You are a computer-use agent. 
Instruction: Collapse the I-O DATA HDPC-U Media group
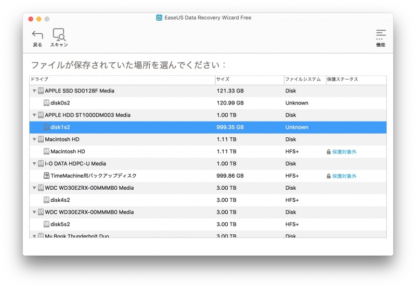pos(34,164)
